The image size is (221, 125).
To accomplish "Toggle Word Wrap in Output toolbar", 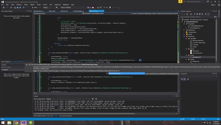I will [x=96, y=99].
